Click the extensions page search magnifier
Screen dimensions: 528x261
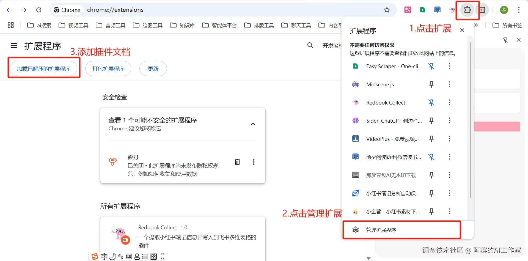point(310,45)
